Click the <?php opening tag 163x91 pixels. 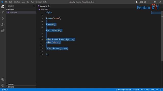click(49, 12)
